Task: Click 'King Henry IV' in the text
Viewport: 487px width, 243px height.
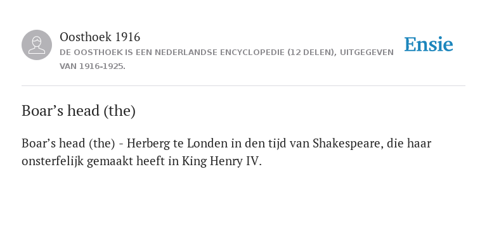Action: tap(221, 161)
